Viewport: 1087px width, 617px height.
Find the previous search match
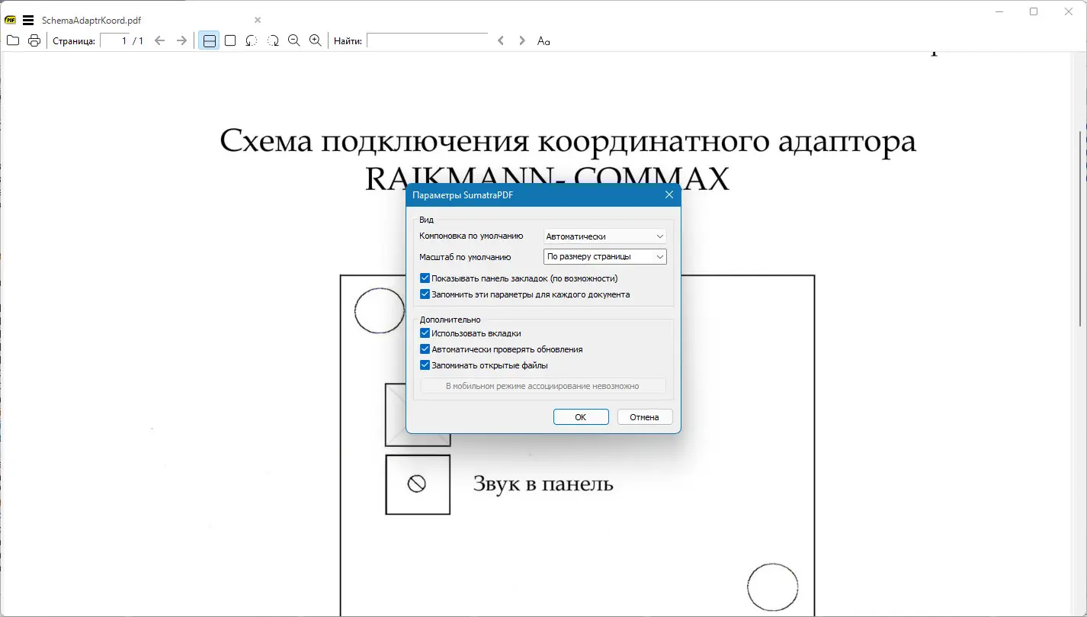tap(501, 40)
